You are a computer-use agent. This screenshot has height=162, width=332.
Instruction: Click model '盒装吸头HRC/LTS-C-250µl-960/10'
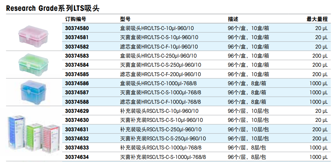tap(158, 56)
